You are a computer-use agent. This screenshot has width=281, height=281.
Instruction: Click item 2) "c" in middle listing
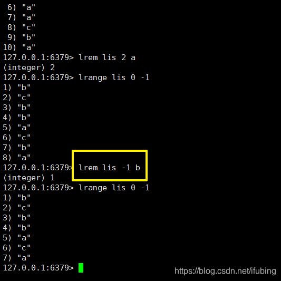17,98
